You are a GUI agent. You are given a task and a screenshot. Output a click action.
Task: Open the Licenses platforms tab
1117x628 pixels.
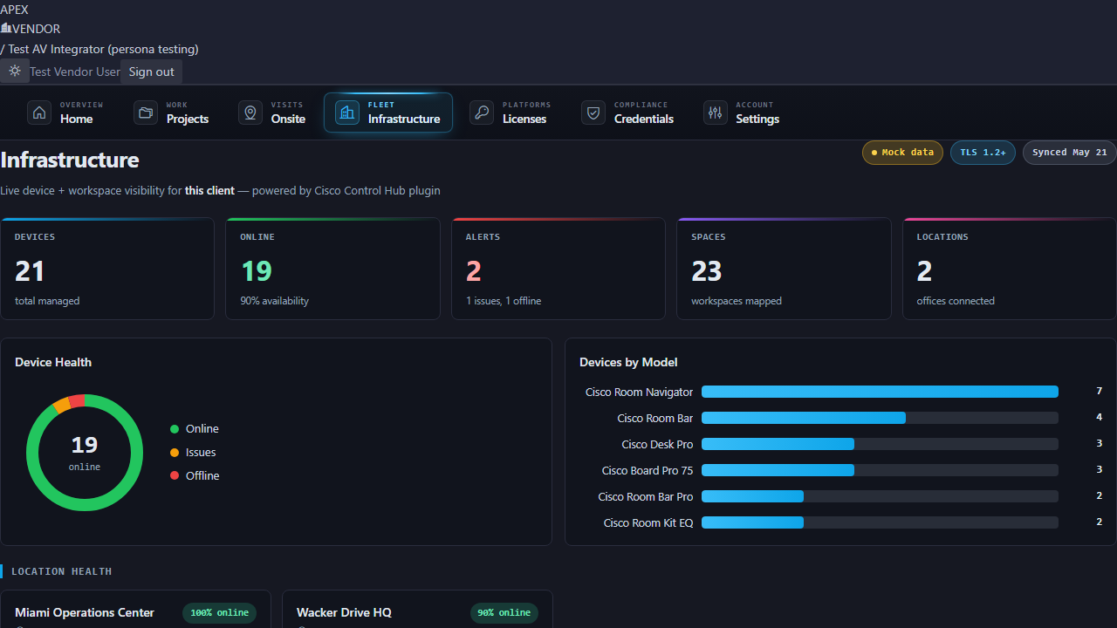511,113
